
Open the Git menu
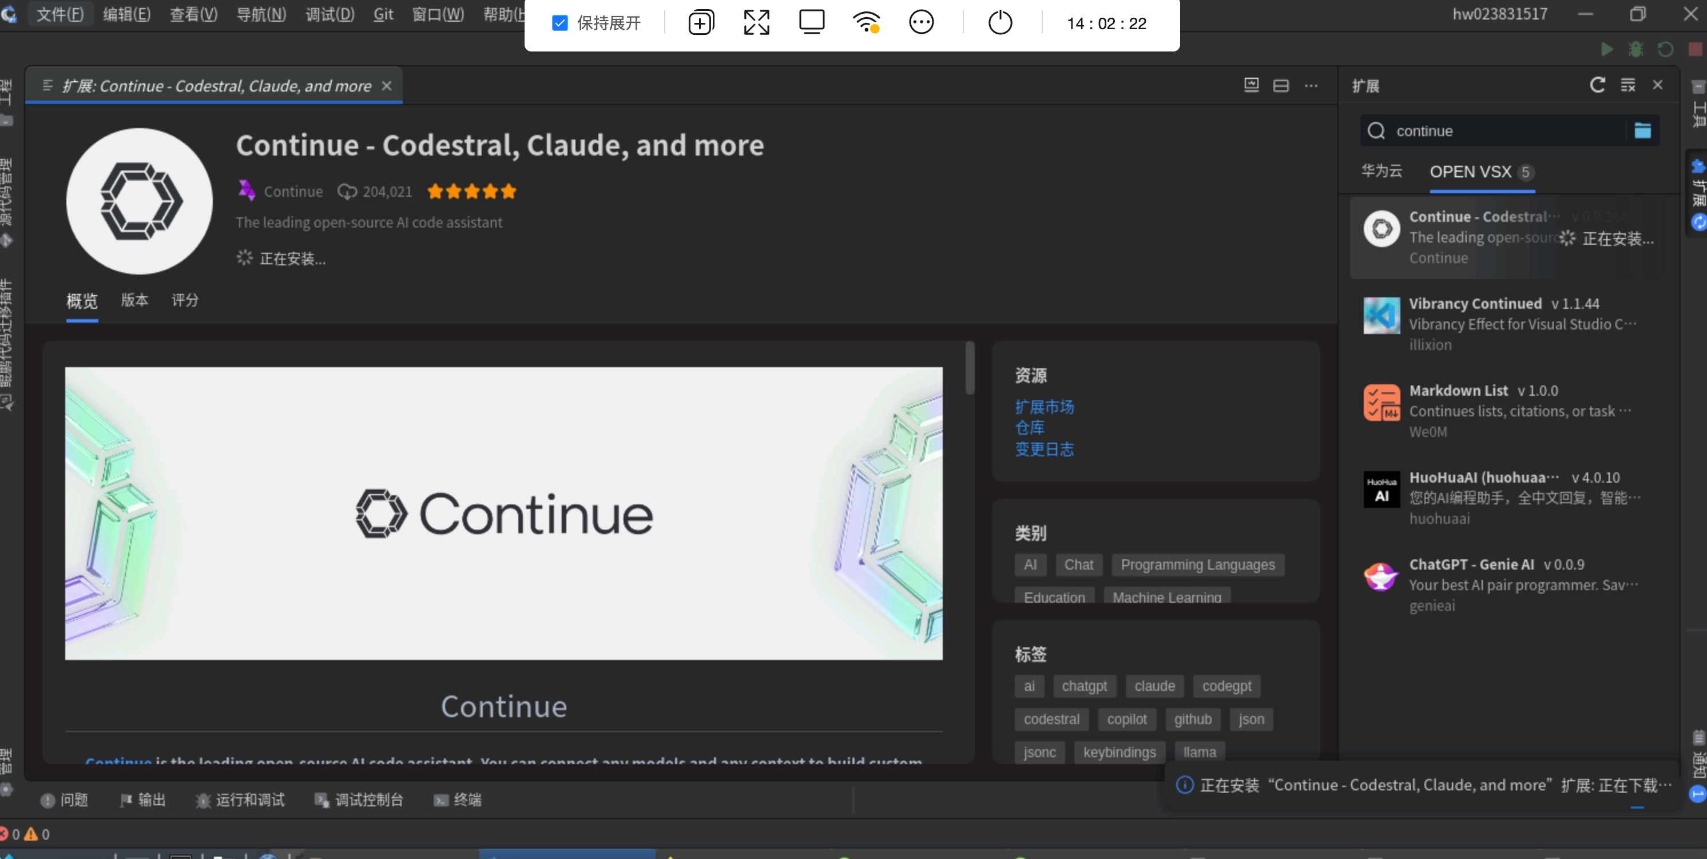(383, 14)
